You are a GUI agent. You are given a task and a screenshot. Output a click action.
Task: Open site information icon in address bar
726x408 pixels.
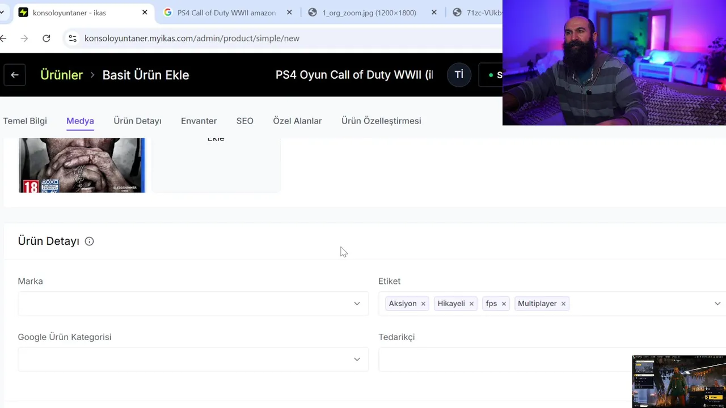[73, 38]
